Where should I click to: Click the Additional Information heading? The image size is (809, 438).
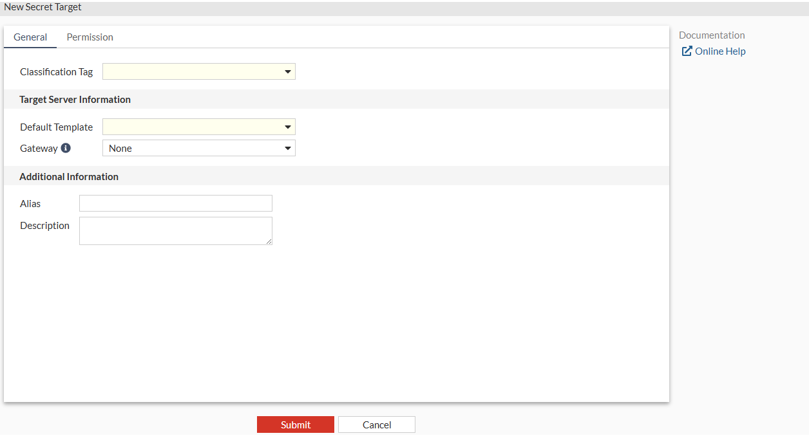tap(69, 176)
